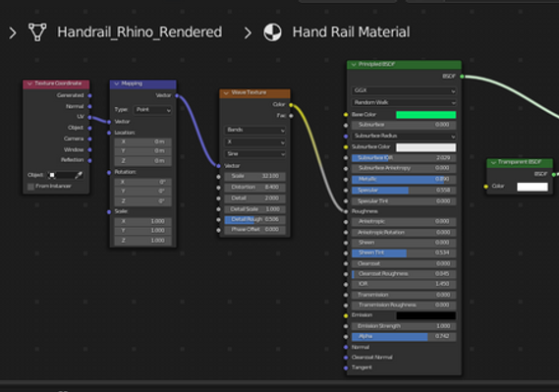Click the black Emission color swatch

(426, 315)
